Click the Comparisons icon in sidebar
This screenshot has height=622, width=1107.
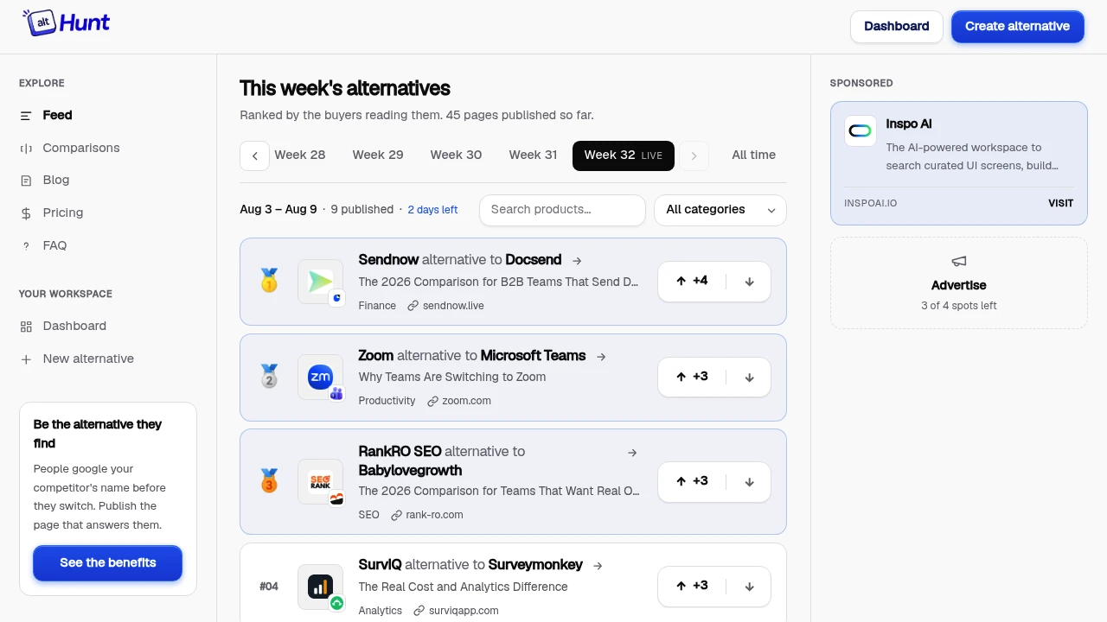pos(26,149)
